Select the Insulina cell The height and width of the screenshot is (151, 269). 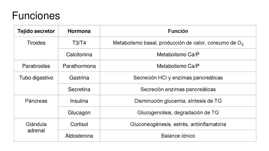79,101
